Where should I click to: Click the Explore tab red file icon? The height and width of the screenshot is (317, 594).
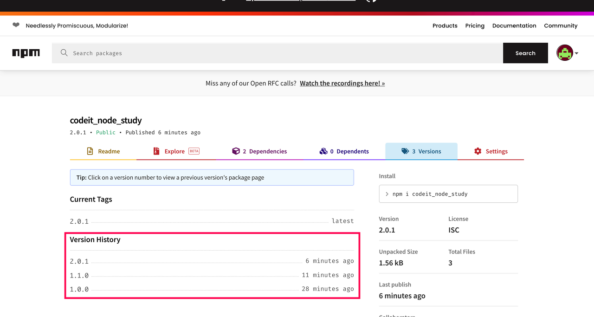[x=156, y=151]
